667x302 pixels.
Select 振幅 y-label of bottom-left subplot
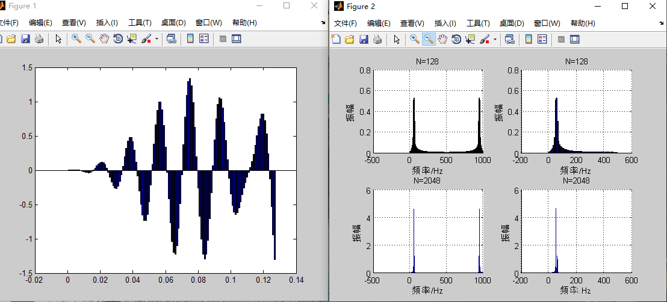coord(356,232)
